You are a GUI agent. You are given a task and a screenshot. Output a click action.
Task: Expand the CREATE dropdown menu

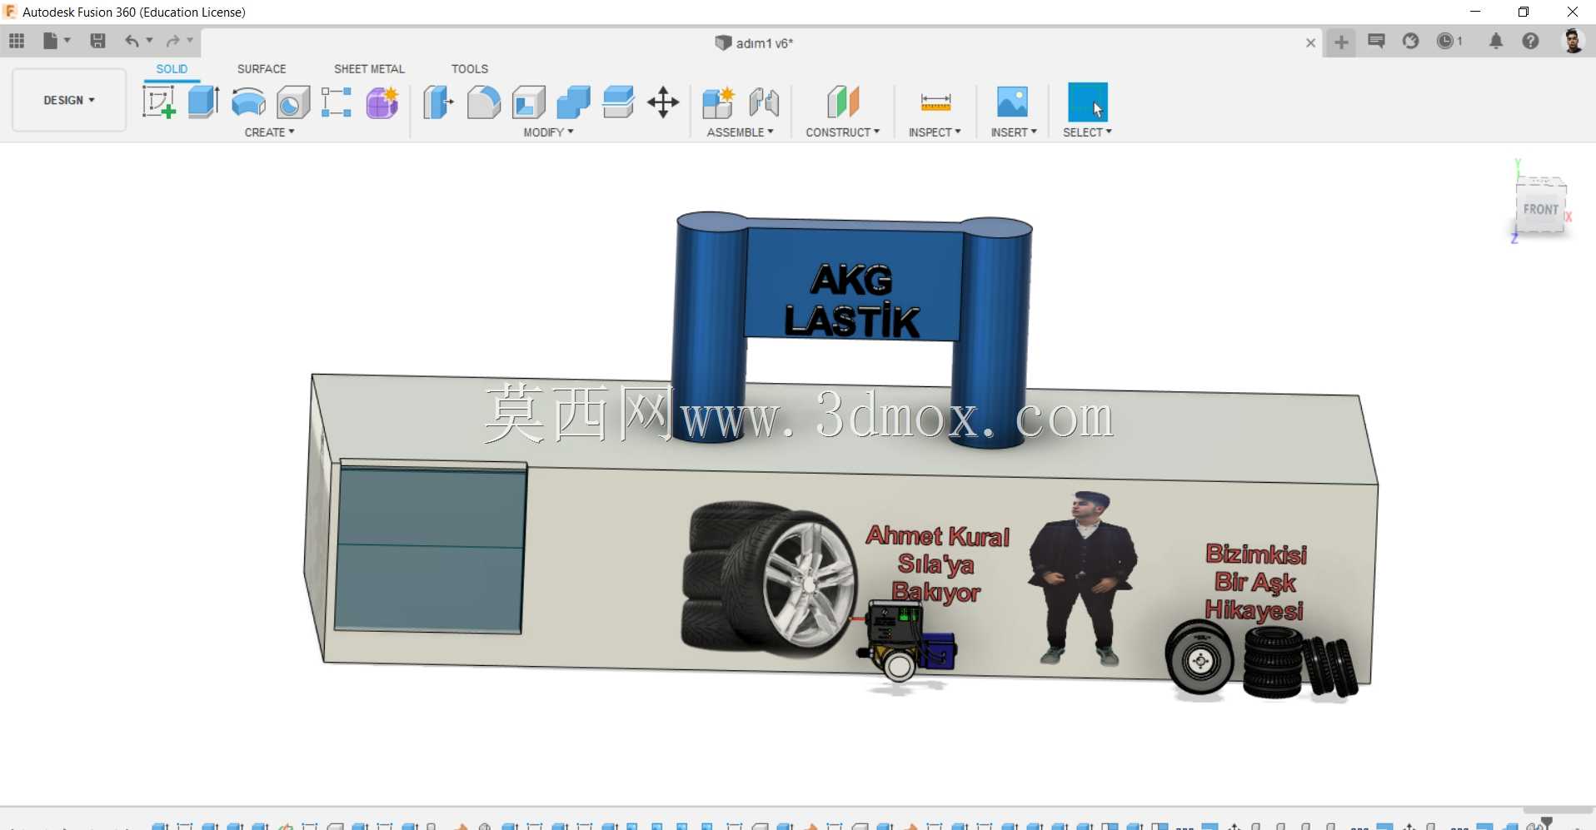pos(270,132)
